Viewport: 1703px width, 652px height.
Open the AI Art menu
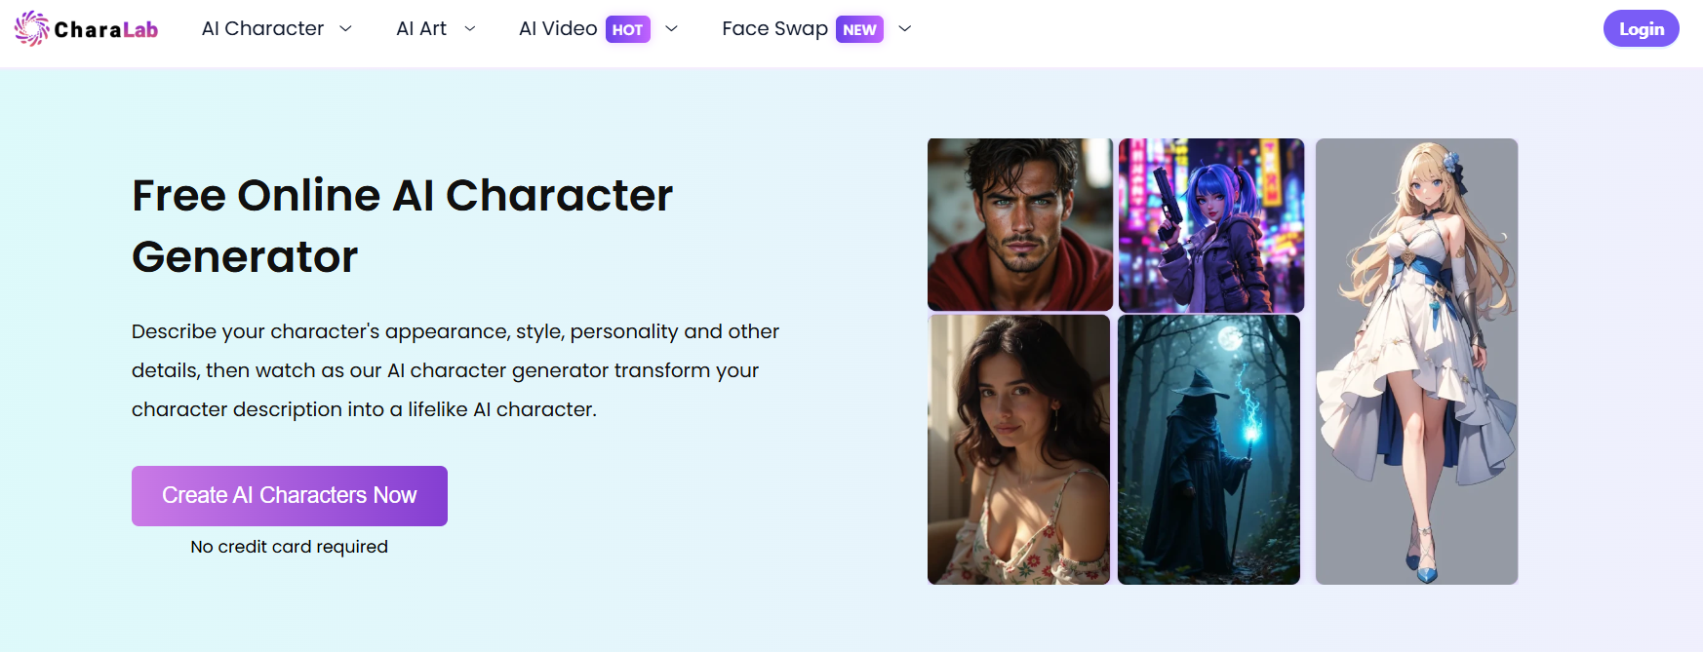(421, 29)
